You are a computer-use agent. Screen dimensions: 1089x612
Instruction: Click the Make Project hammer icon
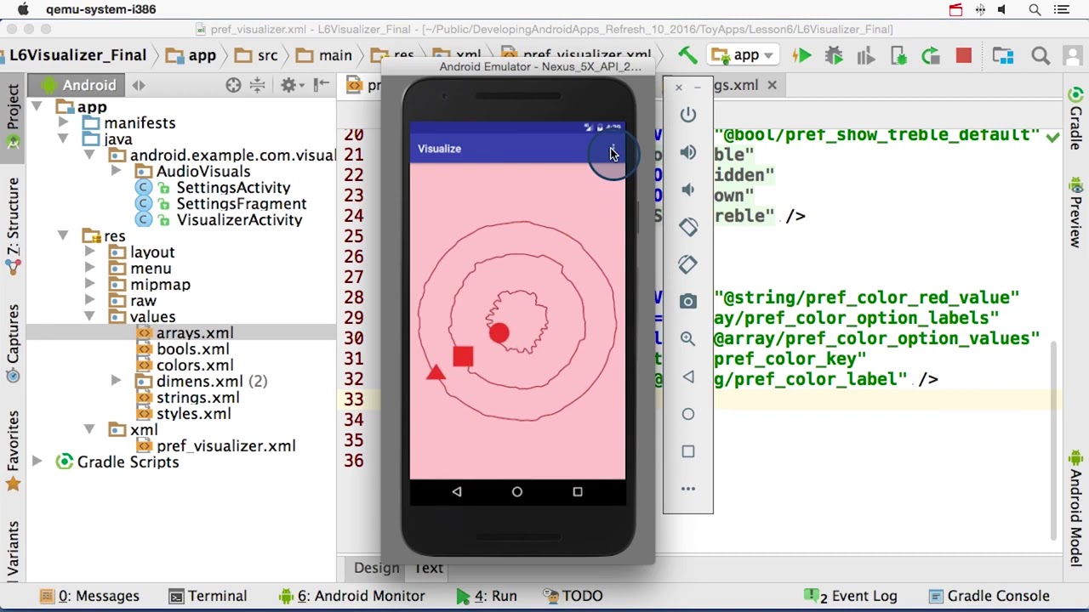coord(687,56)
